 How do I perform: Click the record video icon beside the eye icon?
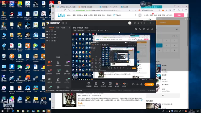[133, 84]
